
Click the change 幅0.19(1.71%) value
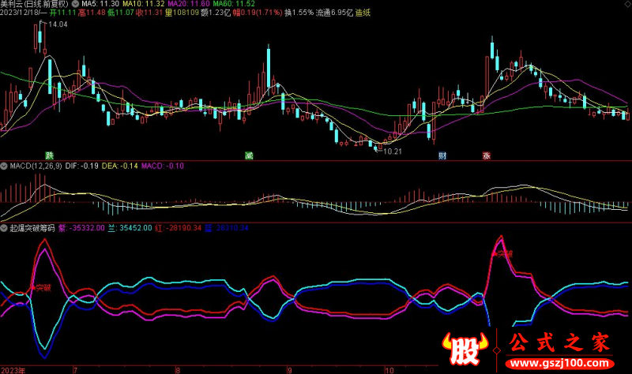click(x=258, y=13)
